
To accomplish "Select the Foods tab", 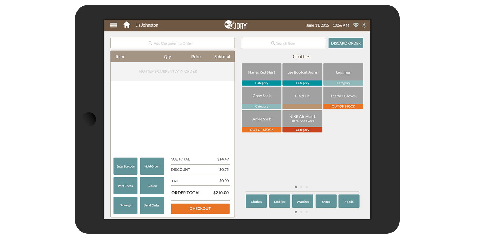I will point(349,201).
